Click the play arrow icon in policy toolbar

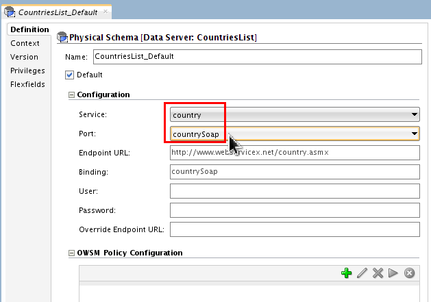393,273
